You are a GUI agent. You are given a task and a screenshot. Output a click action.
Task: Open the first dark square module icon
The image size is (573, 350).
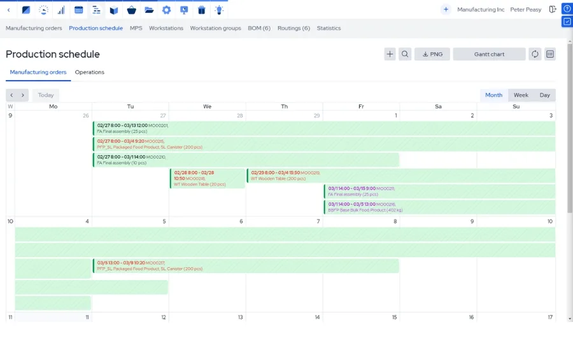(26, 10)
